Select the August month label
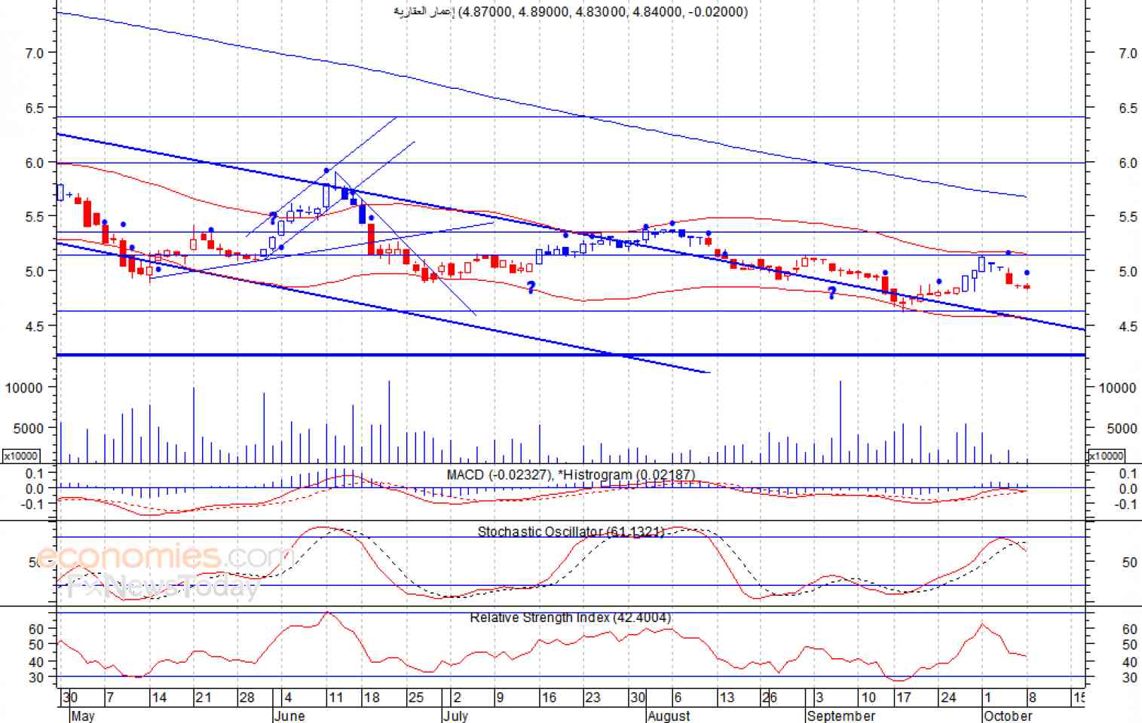Image resolution: width=1142 pixels, height=723 pixels. (x=669, y=715)
